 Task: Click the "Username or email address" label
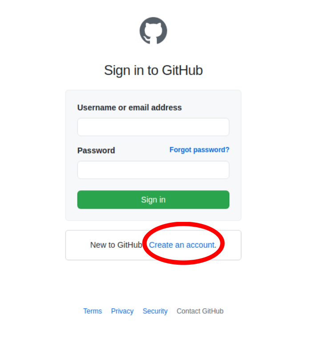coord(130,108)
